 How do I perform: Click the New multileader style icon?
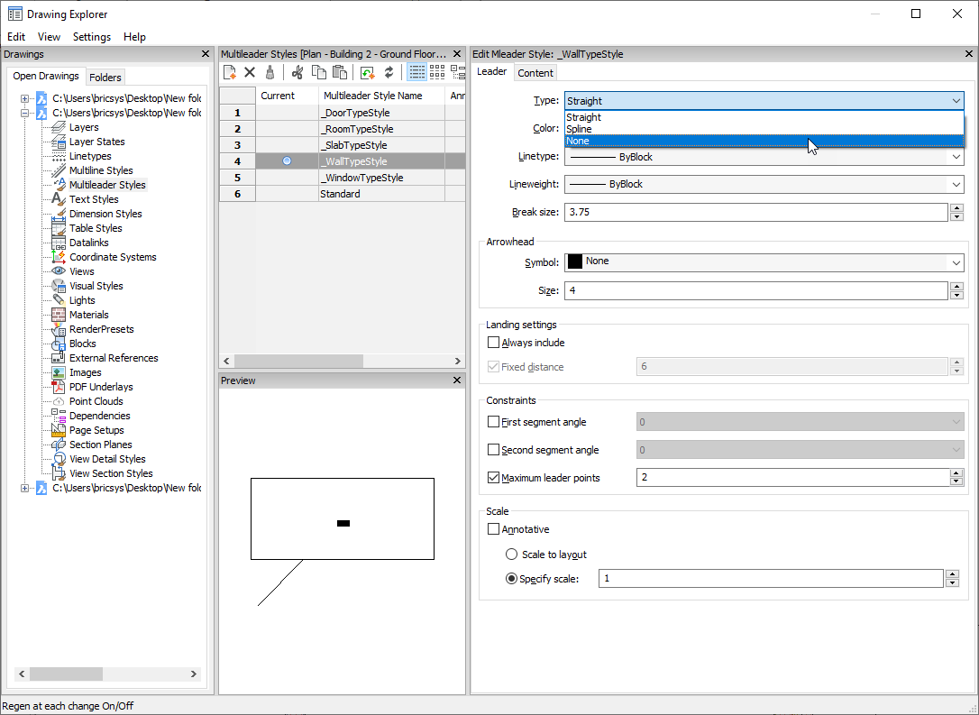coord(230,72)
